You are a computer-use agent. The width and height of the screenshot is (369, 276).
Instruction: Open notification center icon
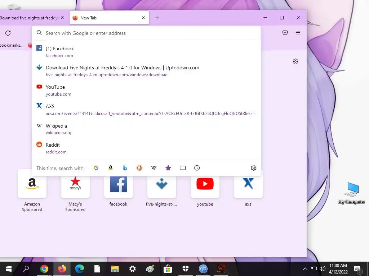[358, 269]
